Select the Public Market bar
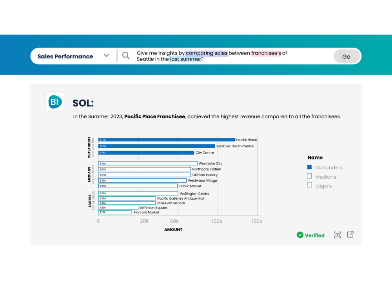392x294 pixels. point(138,186)
